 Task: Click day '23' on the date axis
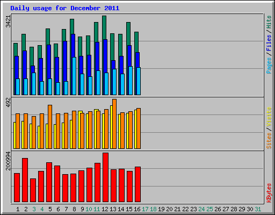pos(193,209)
